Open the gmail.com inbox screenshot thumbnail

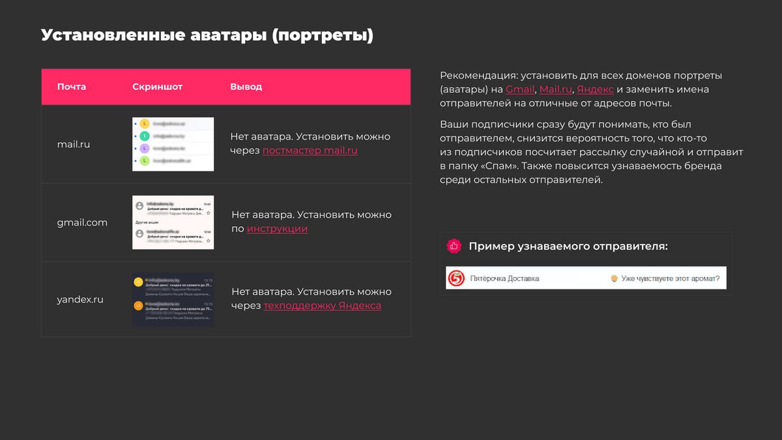click(173, 222)
